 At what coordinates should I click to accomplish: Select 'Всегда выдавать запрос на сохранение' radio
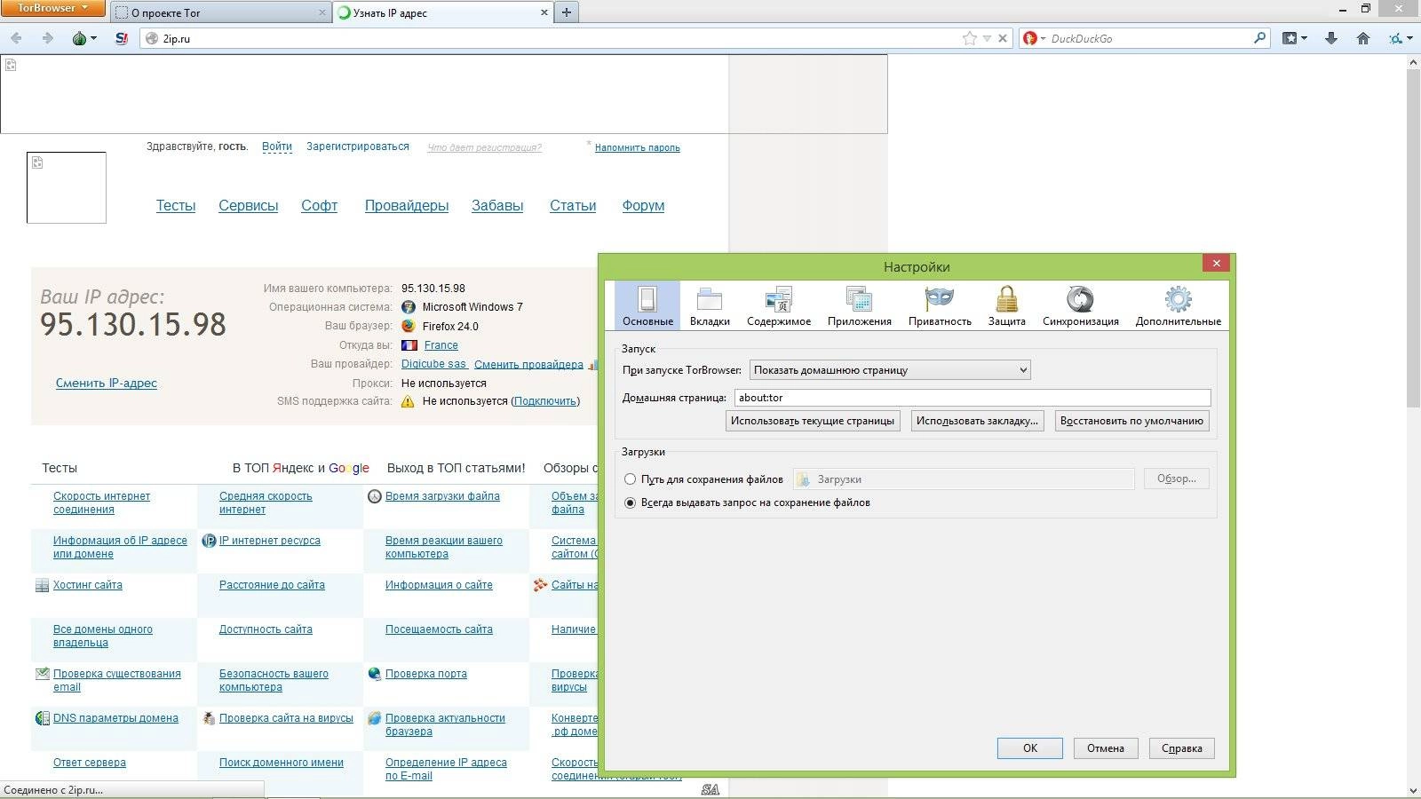630,502
